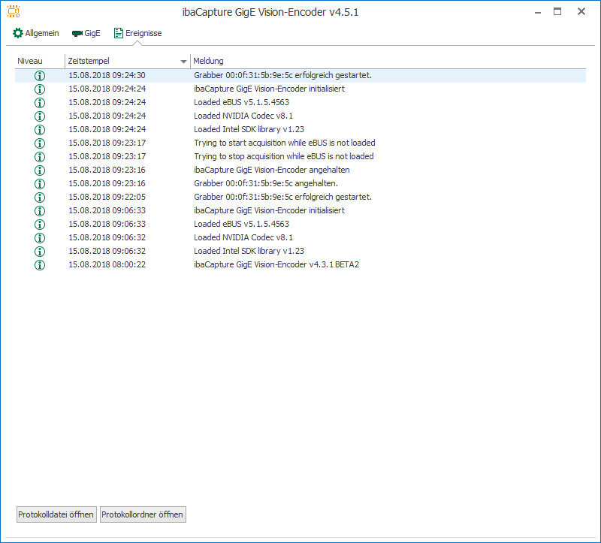The width and height of the screenshot is (601, 543).
Task: Select 'ibaCapture GigE Vision-Encoder v4.3.1 BETA2' message
Action: point(276,264)
